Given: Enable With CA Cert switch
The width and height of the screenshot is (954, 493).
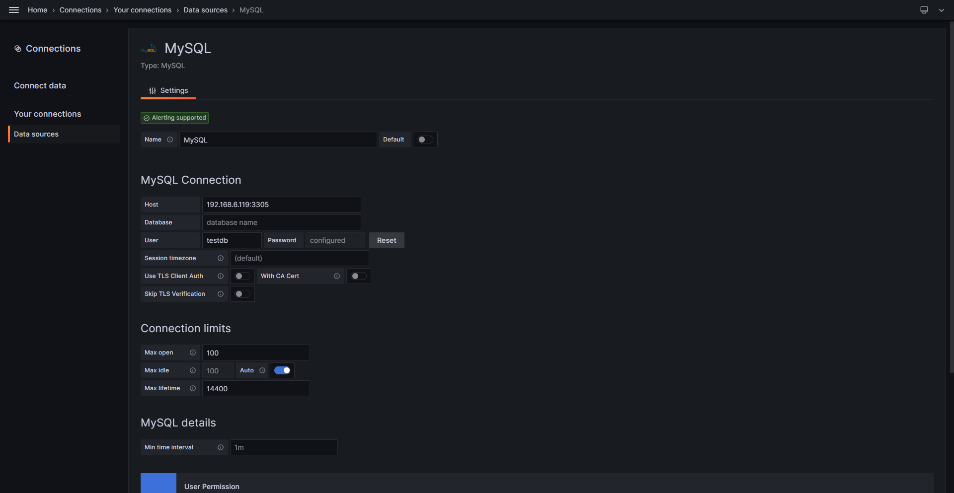Looking at the screenshot, I should click(359, 276).
